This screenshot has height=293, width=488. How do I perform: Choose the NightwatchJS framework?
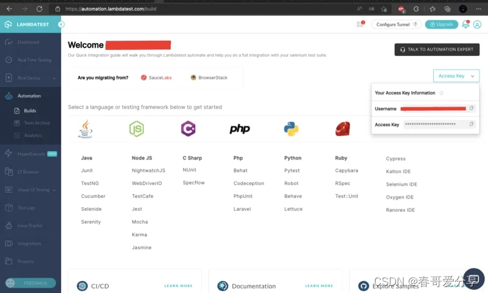click(x=148, y=171)
